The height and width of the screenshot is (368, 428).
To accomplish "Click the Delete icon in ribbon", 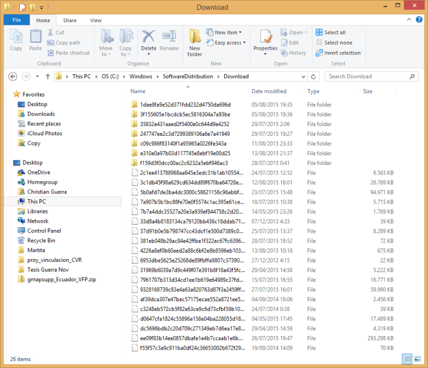I will pyautogui.click(x=148, y=40).
